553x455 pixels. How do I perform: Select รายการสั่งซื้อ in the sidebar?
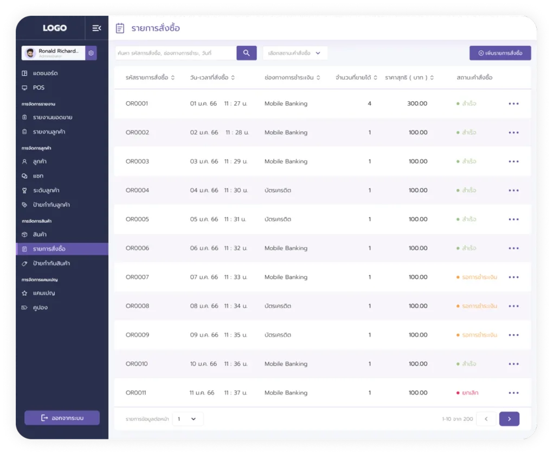[x=62, y=249]
